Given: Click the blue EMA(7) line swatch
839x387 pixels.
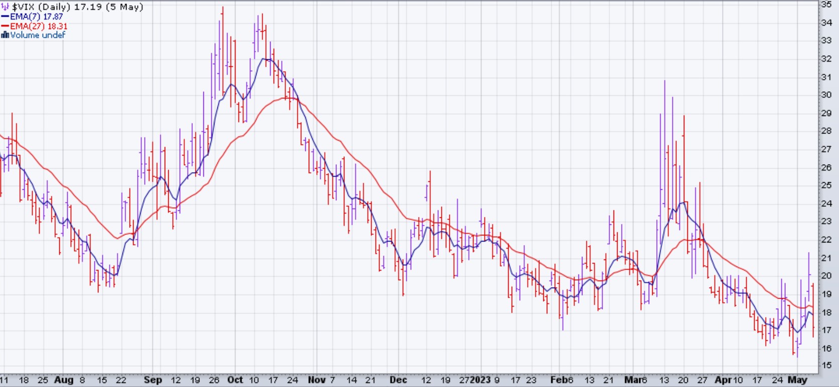Looking at the screenshot, I should click(x=5, y=17).
